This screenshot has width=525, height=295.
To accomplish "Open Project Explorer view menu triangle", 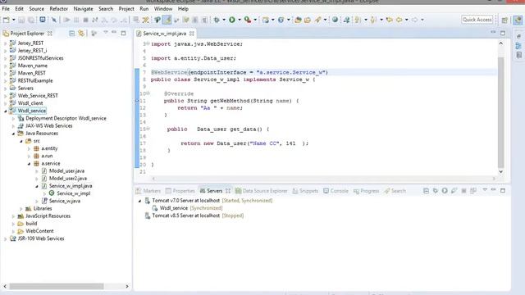I will coord(106,33).
